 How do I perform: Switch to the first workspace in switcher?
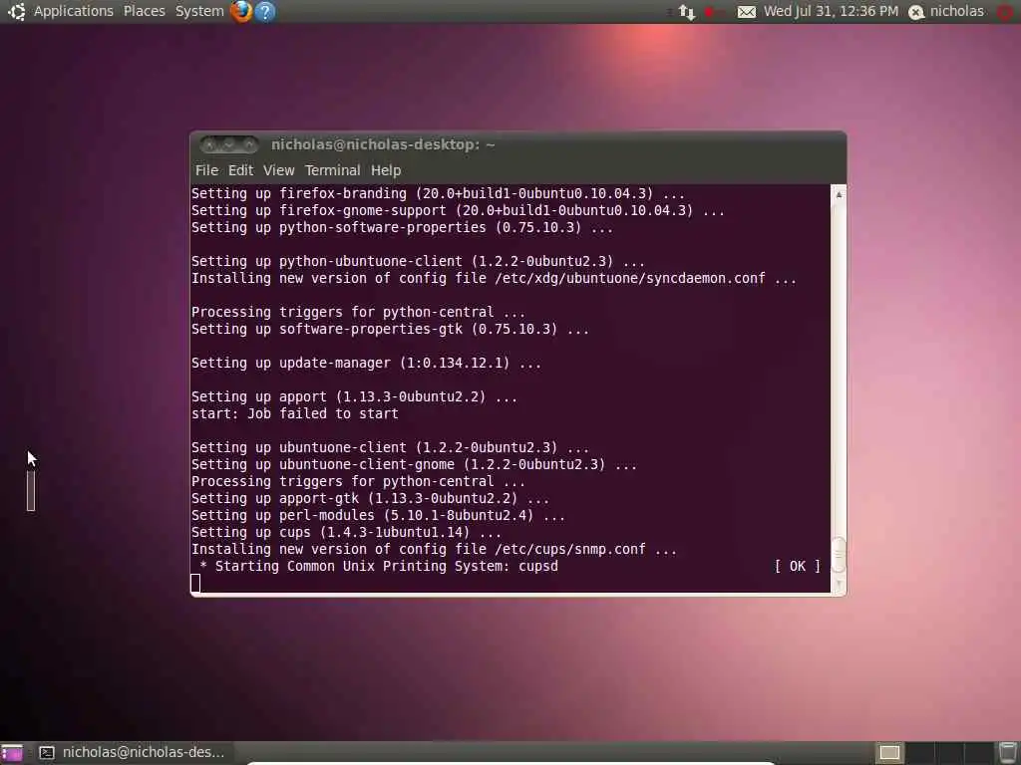coord(889,753)
